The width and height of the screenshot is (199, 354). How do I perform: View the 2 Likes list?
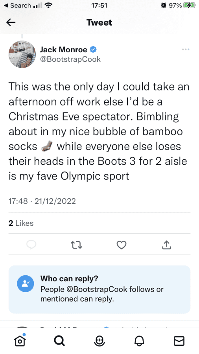(21, 223)
